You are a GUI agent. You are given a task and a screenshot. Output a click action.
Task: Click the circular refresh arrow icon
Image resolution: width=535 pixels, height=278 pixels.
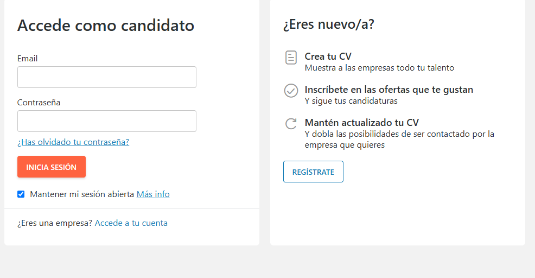(291, 124)
